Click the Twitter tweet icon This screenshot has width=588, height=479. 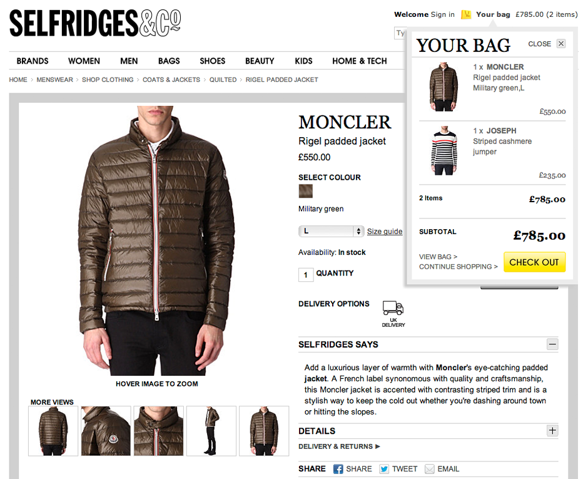[384, 469]
